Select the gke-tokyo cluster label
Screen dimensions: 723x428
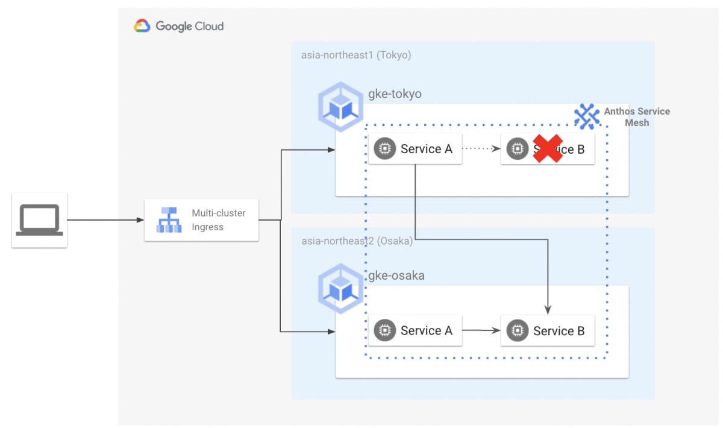pyautogui.click(x=395, y=94)
